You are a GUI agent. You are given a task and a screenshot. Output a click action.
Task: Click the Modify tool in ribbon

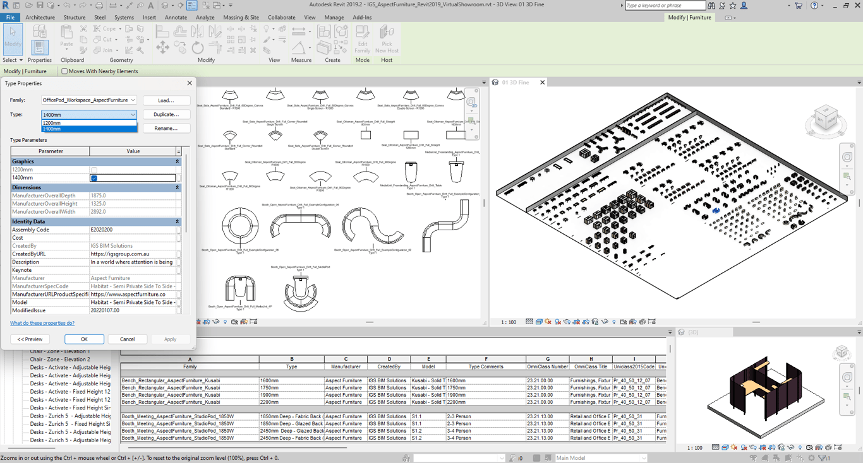tap(13, 39)
